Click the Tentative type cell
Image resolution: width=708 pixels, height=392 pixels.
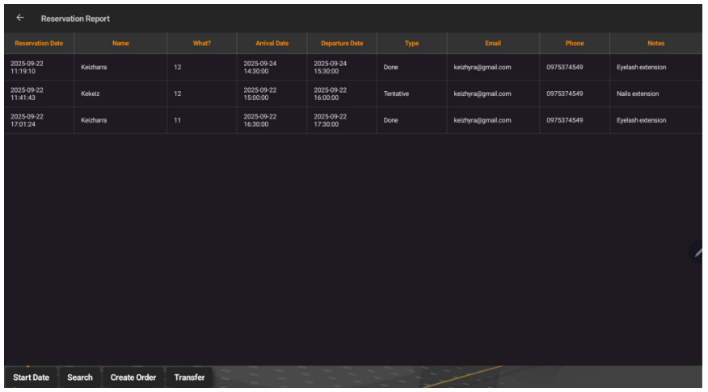[x=396, y=94]
